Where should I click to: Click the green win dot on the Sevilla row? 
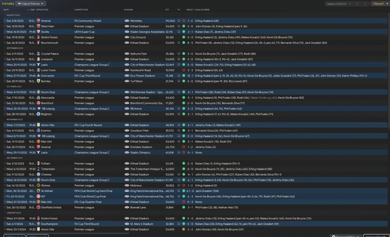point(184,32)
